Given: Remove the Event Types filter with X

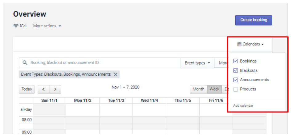Looking at the screenshot, I should click(x=116, y=74).
